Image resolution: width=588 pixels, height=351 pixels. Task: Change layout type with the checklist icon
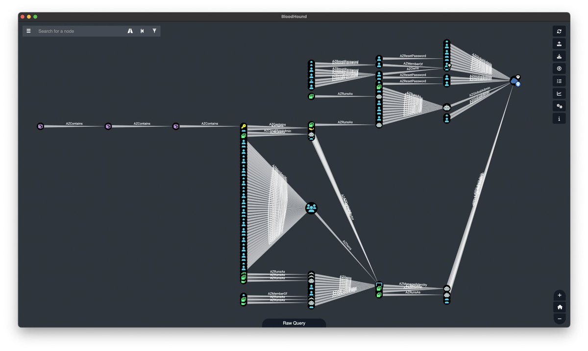(x=559, y=81)
